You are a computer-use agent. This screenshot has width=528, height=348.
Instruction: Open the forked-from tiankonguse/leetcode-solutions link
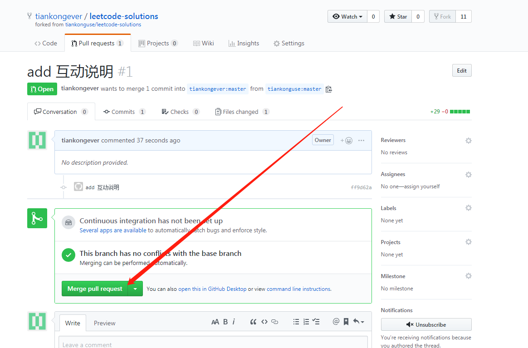pyautogui.click(x=103, y=25)
